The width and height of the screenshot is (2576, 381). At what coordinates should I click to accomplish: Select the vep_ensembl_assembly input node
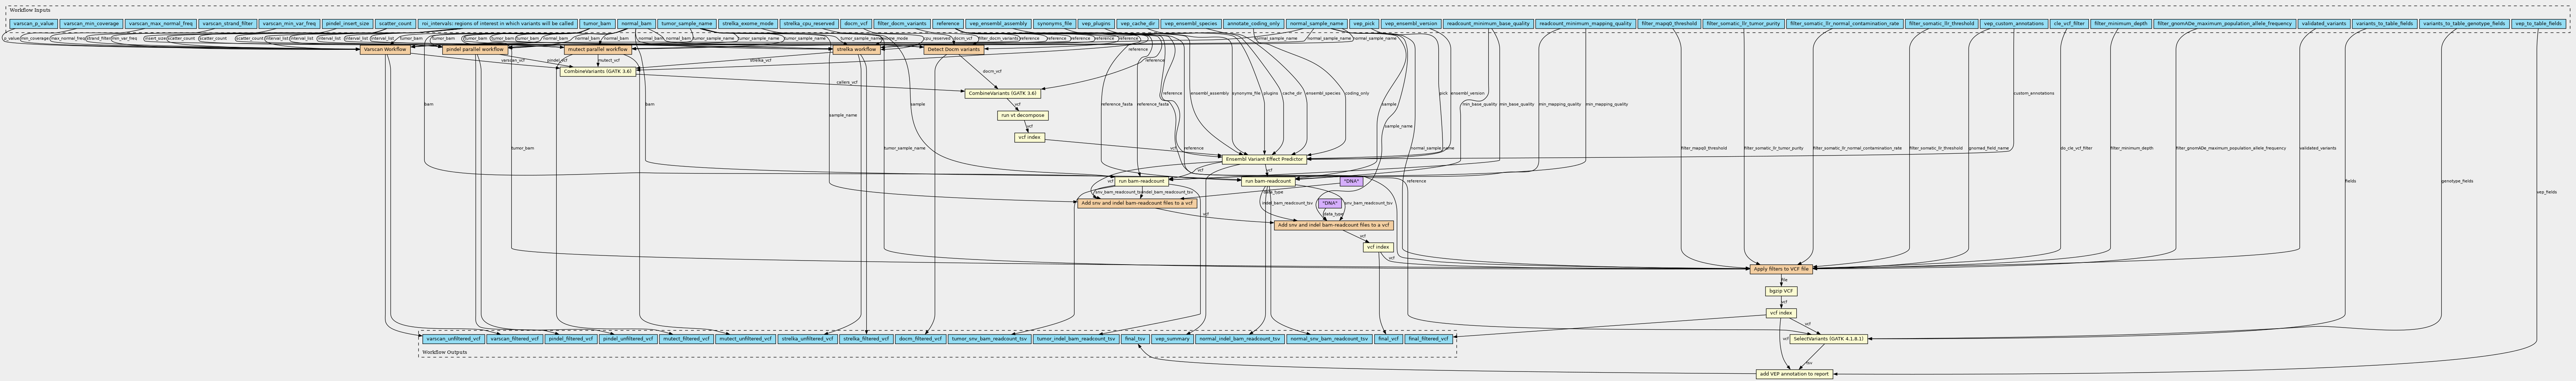point(998,23)
